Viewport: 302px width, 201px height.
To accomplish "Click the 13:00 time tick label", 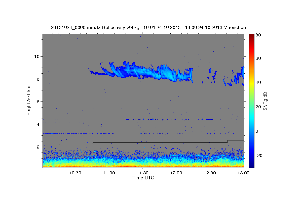I will 243,173.
